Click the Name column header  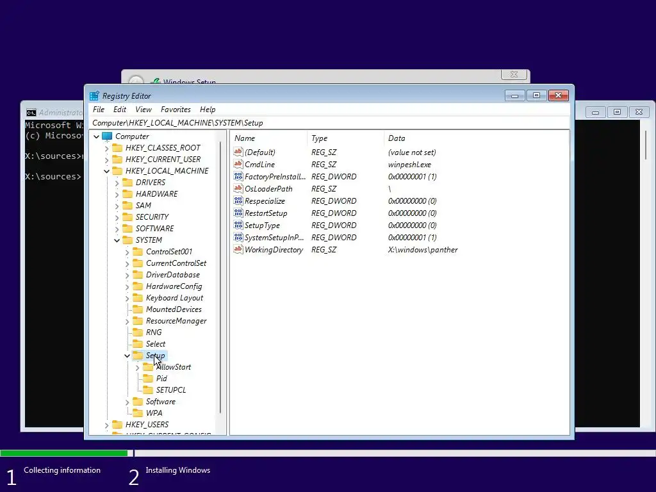[268, 138]
